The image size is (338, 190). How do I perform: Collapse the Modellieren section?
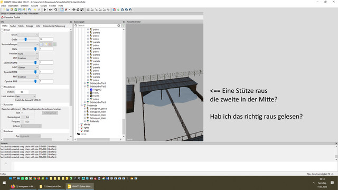pyautogui.click(x=2, y=87)
